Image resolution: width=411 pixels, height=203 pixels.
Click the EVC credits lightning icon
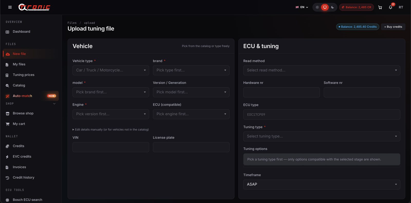pyautogui.click(x=7, y=157)
